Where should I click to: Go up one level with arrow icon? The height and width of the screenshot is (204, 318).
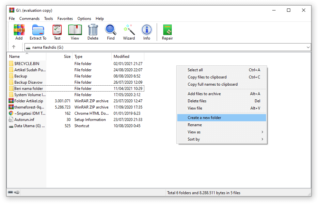coord(14,47)
